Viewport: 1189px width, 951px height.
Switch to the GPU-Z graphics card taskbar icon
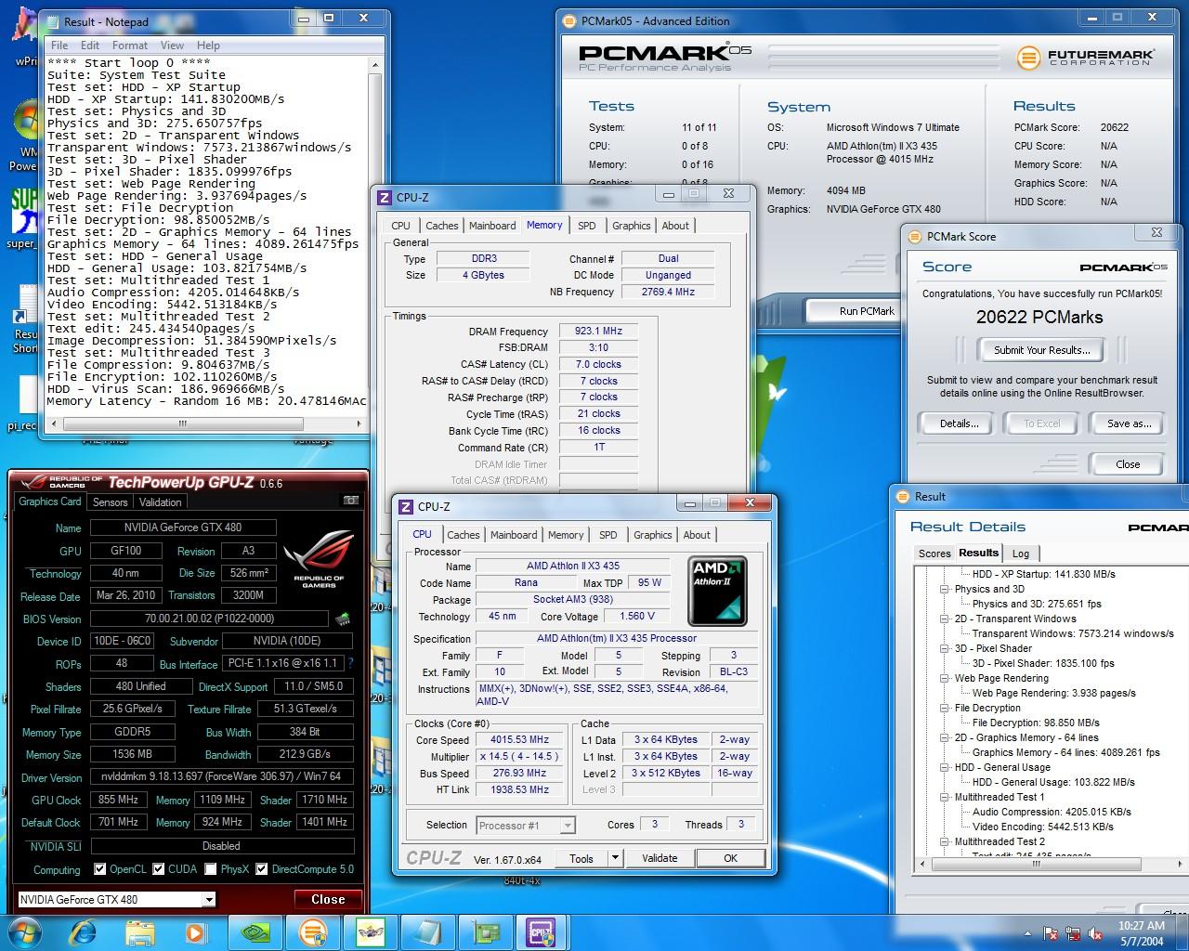[485, 931]
